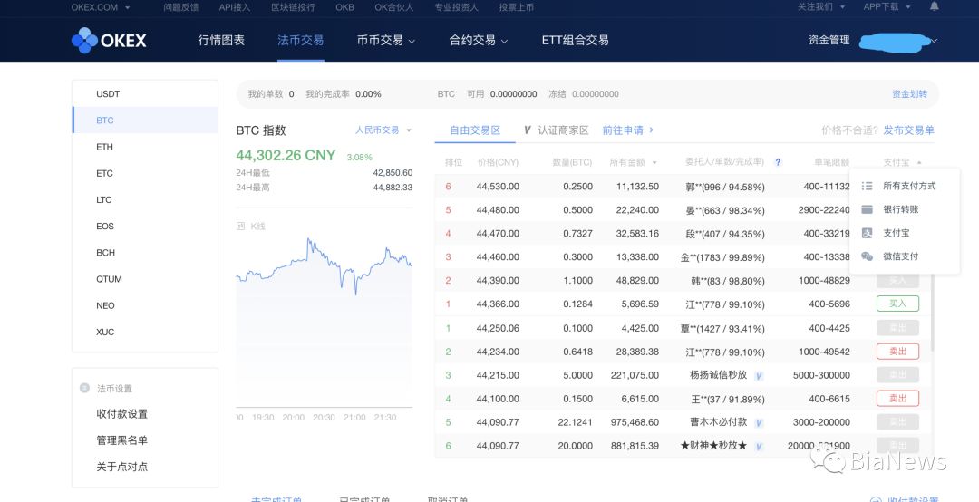Expand the 币币交易 menu
The height and width of the screenshot is (502, 979).
pyautogui.click(x=385, y=41)
